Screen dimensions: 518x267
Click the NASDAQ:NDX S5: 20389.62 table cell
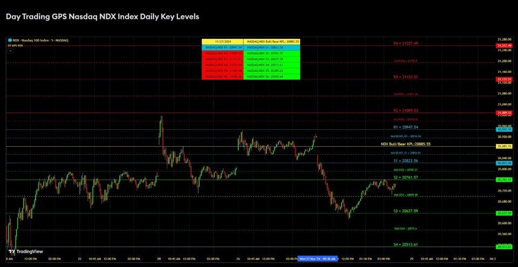[271, 71]
